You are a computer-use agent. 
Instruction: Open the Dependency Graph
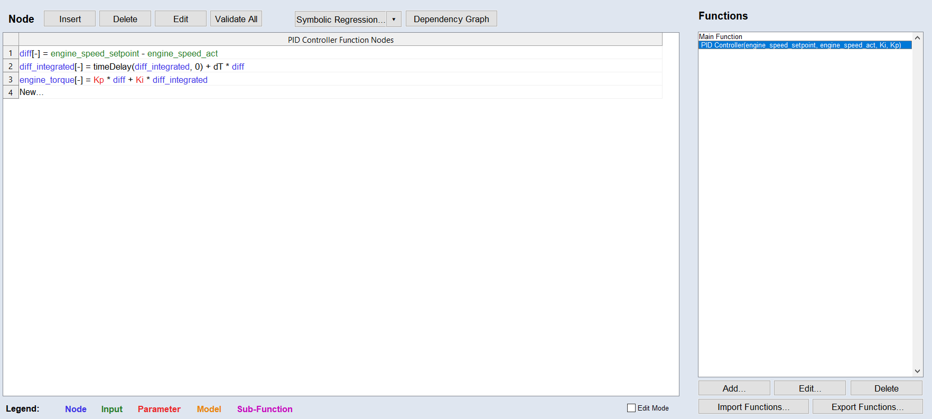click(451, 19)
